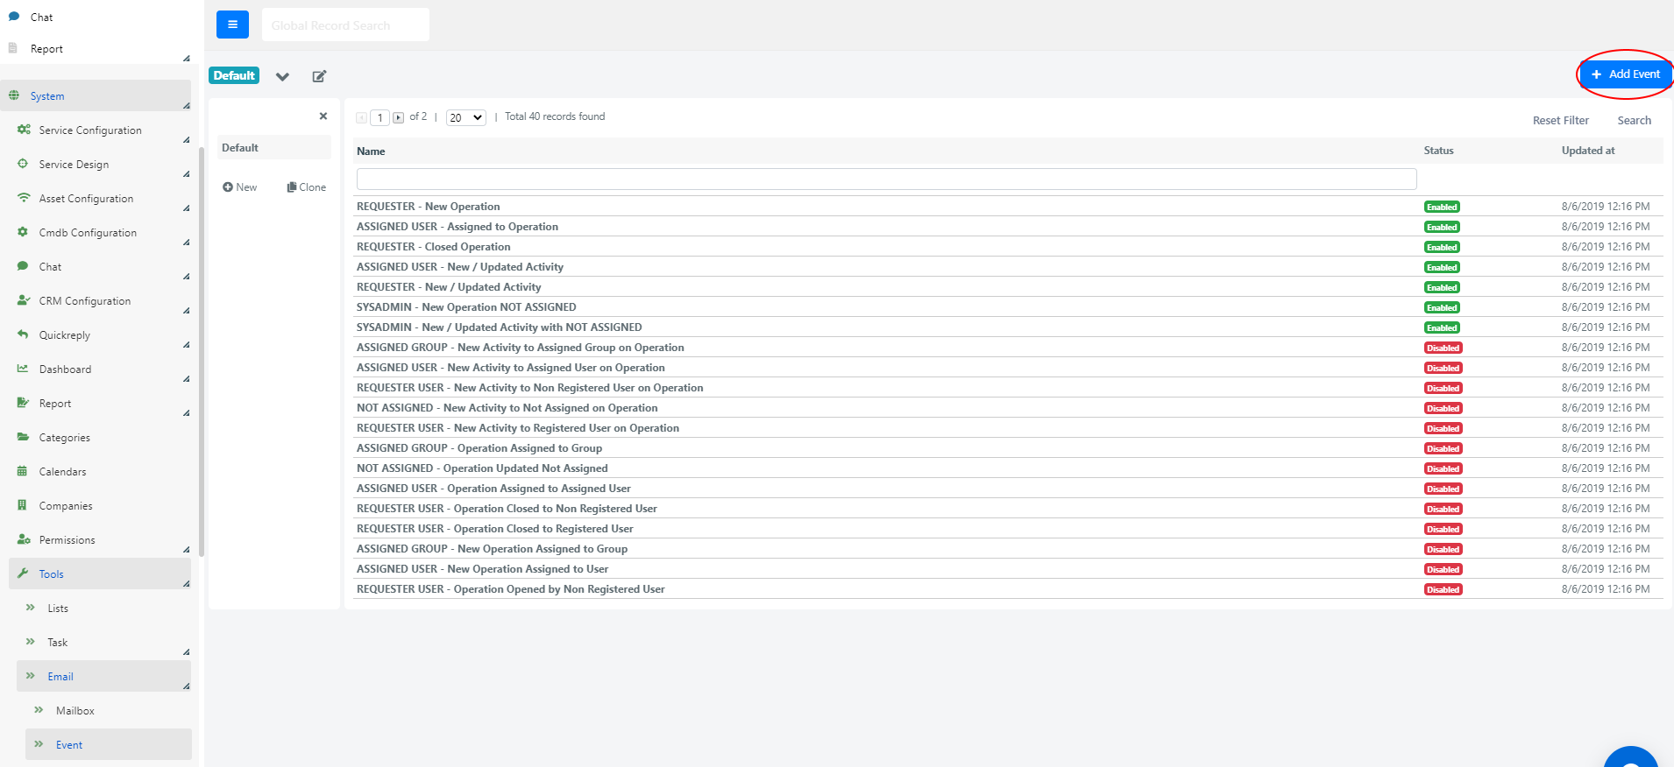Expand the Service Configuration submenu arrow
Viewport: 1674px width, 767px height.
(x=186, y=139)
